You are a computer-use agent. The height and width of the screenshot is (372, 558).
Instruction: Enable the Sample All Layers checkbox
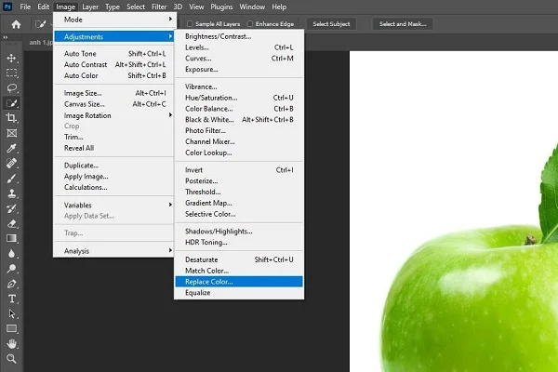coord(191,23)
